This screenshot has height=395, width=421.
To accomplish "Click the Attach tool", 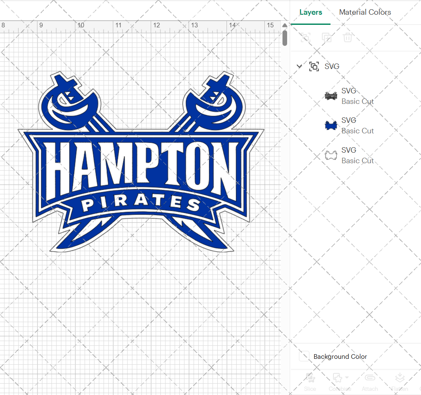I will pos(370,382).
